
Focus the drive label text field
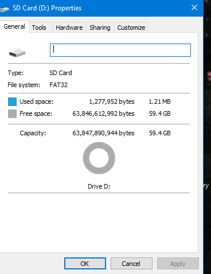tap(120, 50)
